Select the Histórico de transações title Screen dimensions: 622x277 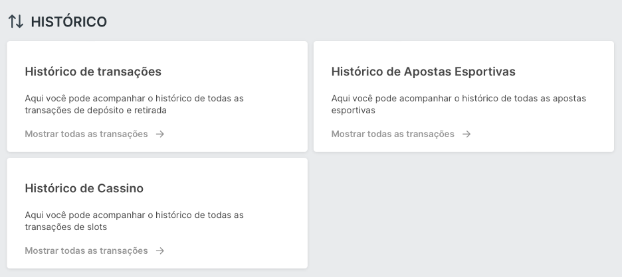[93, 72]
